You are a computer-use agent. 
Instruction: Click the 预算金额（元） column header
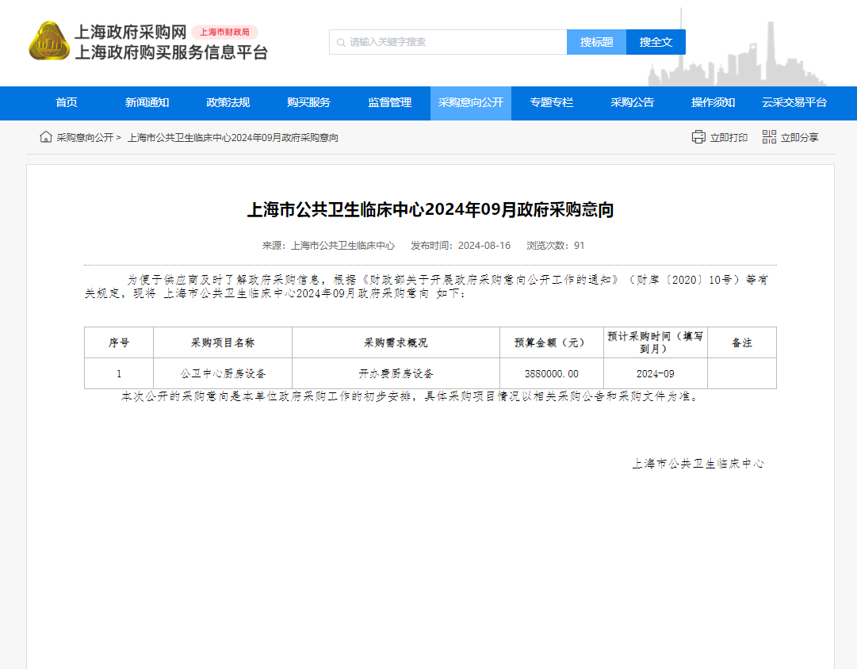[x=552, y=342]
